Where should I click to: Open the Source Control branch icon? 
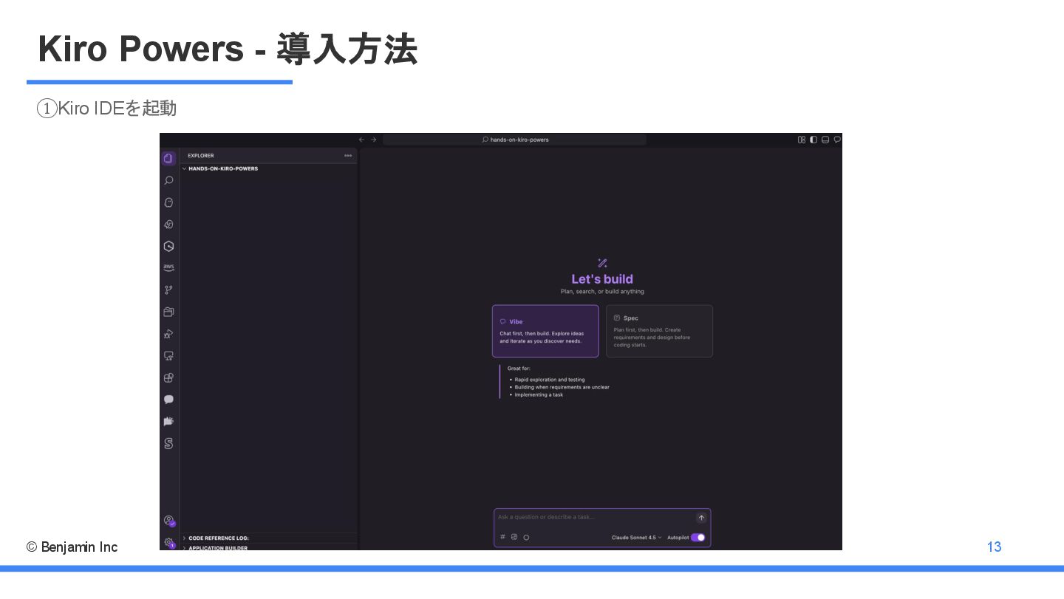point(168,290)
